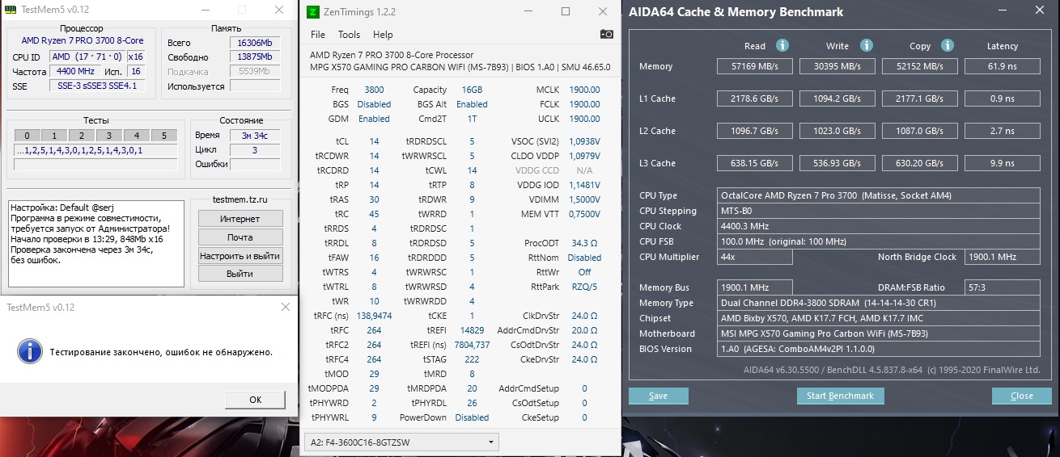The width and height of the screenshot is (1060, 457).
Task: Expand the A2: F4-3600C16-8GTZSW module dropdown
Action: tap(402, 442)
